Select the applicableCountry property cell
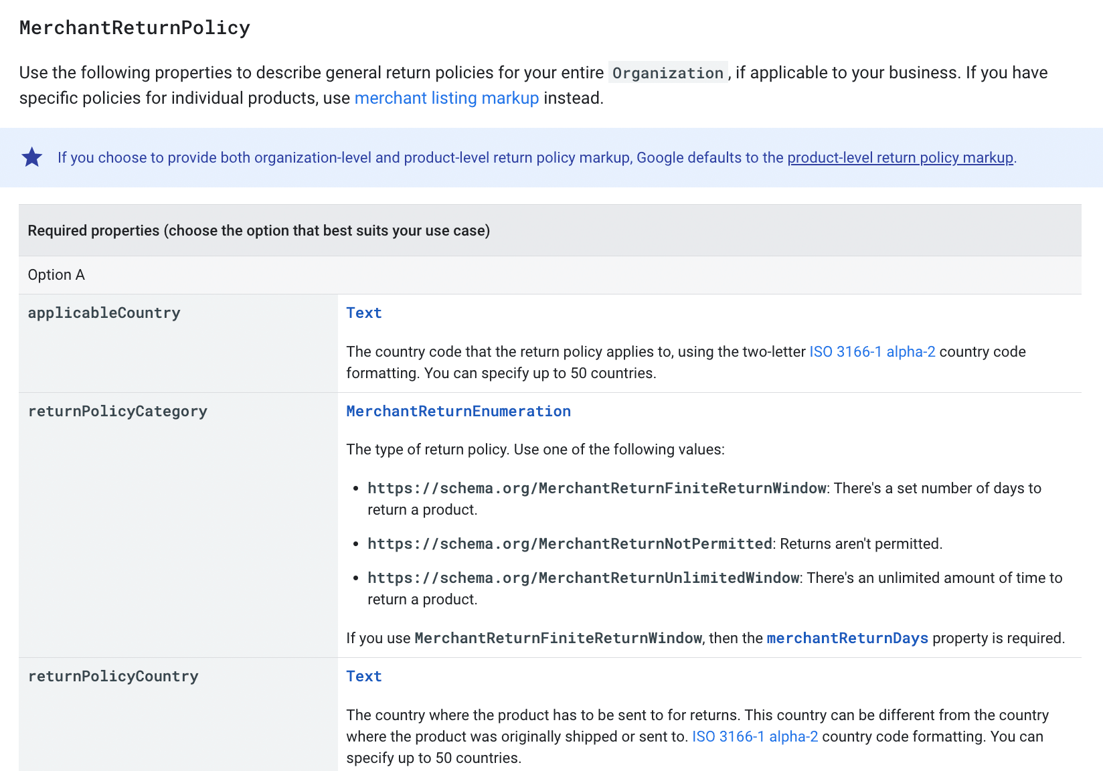Image resolution: width=1103 pixels, height=771 pixels. (x=104, y=313)
